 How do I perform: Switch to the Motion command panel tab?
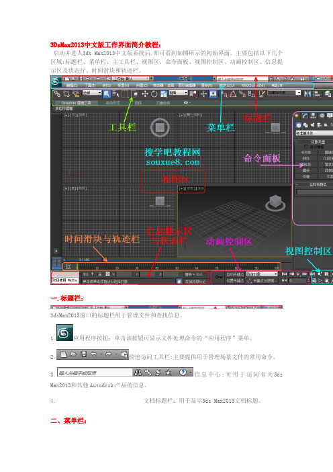(322, 116)
